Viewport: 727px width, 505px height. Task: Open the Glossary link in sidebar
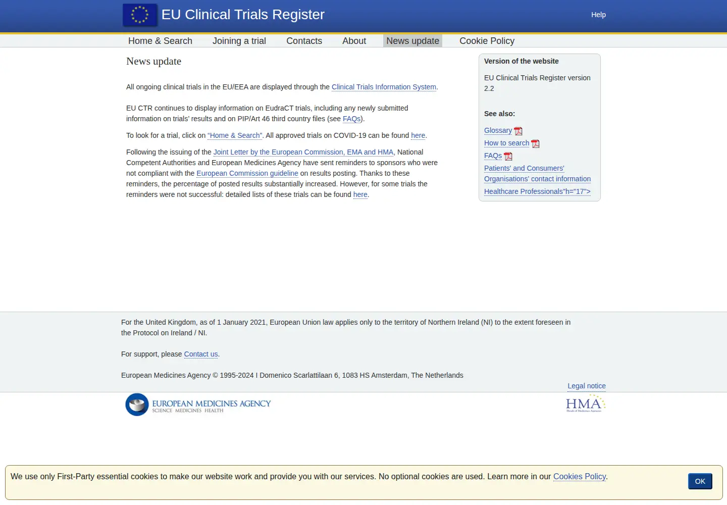pyautogui.click(x=498, y=130)
